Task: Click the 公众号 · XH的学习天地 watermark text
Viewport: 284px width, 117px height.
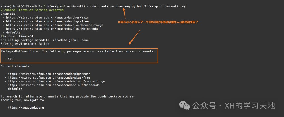Action: point(234,106)
